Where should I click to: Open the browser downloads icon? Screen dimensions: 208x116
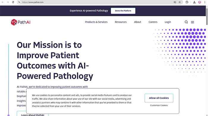(194, 2)
